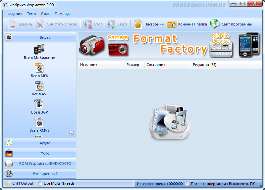
Task: Open the Помощь menu
Action: (62, 14)
